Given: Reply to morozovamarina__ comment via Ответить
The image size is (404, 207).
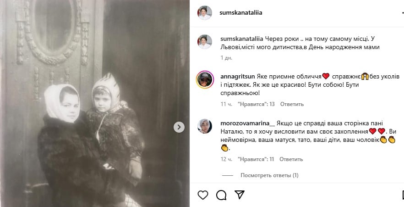Looking at the screenshot, I should click(291, 159).
